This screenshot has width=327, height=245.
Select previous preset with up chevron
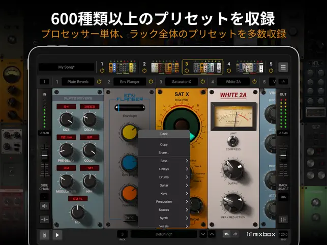[212, 234]
